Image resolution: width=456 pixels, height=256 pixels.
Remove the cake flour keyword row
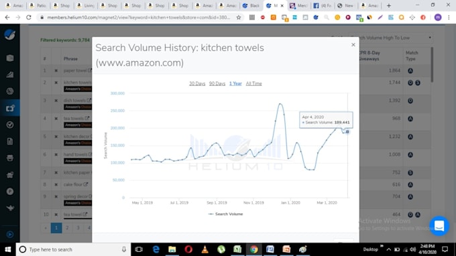coord(56,184)
